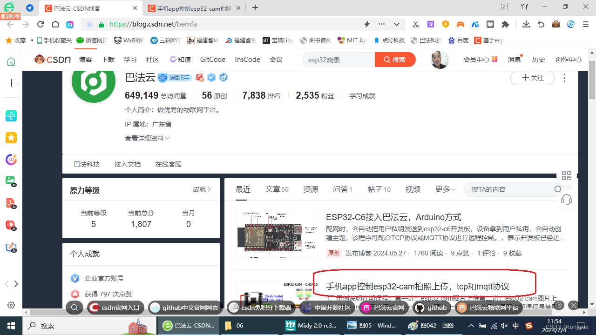This screenshot has height=335, width=596.
Task: Open the 微信网页 bookmark
Action: click(92, 40)
